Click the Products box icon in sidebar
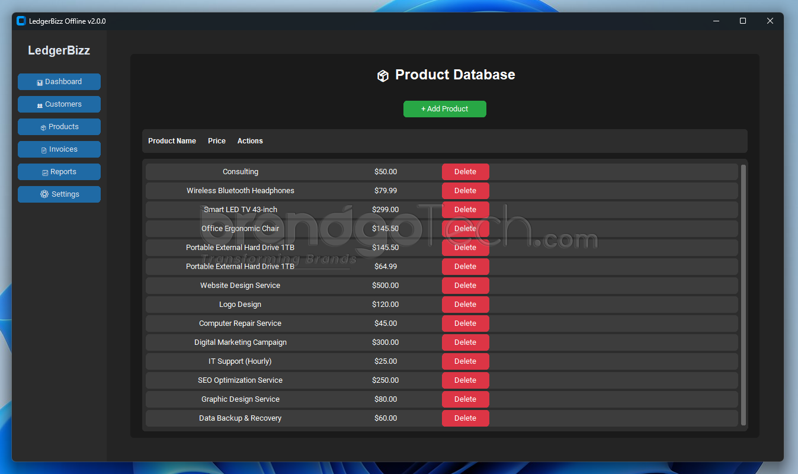This screenshot has height=474, width=798. click(x=43, y=127)
